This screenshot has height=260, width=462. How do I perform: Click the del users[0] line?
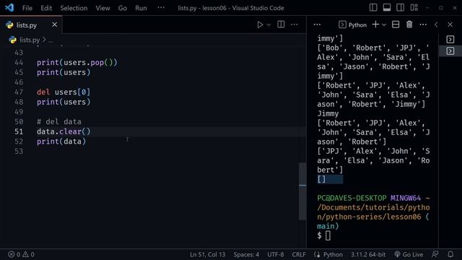pos(64,92)
